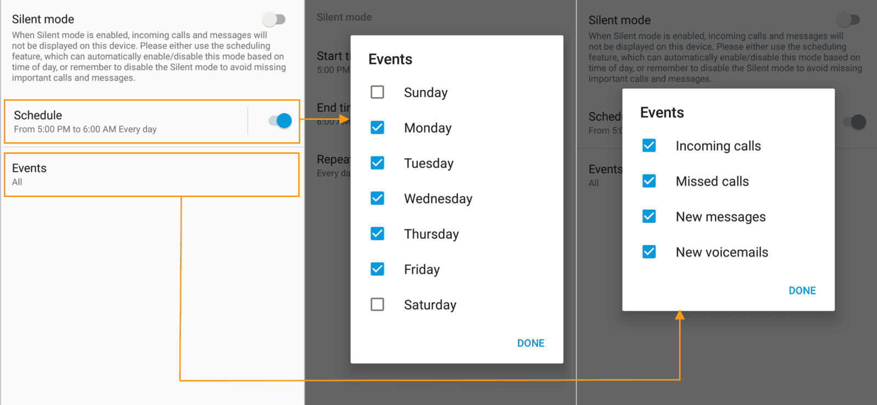The height and width of the screenshot is (405, 877).
Task: Deselect the New voicemails checkbox
Action: click(x=649, y=252)
